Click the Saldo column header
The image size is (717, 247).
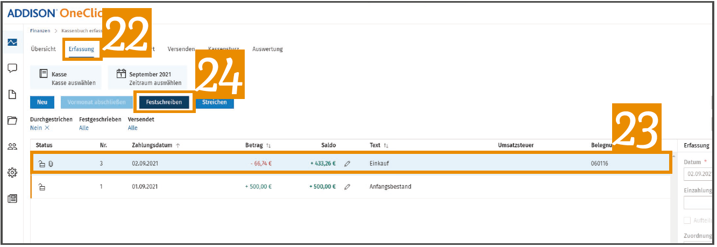tap(328, 145)
